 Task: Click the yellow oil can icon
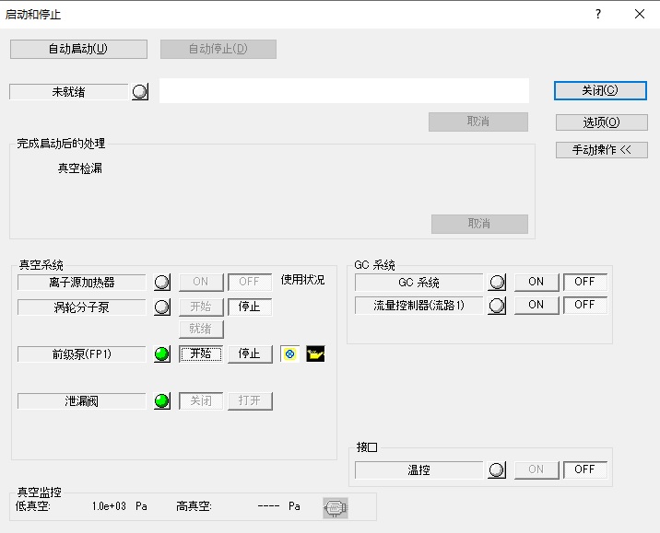316,354
